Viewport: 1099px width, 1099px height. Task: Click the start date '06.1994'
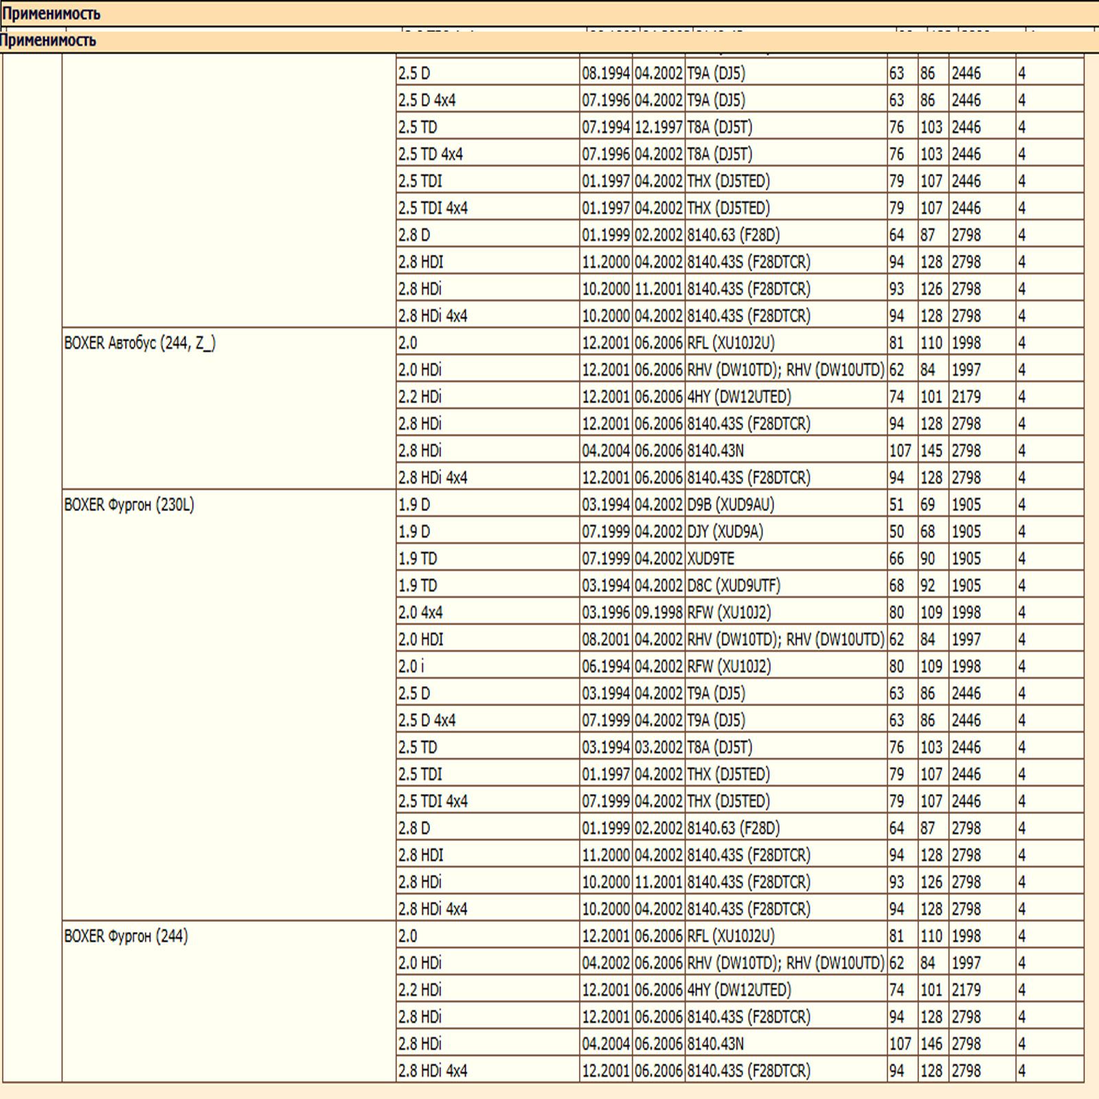(606, 666)
